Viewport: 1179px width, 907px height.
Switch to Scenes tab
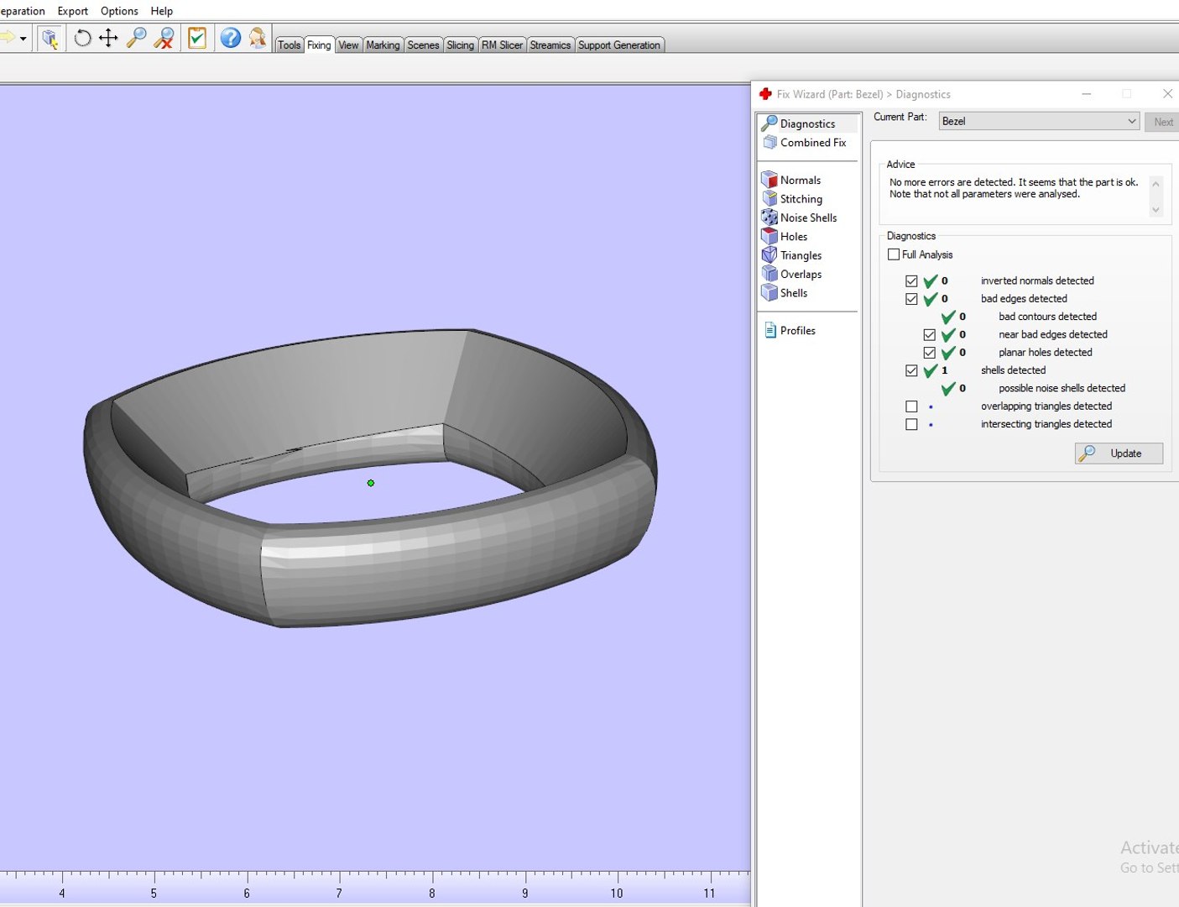(x=423, y=45)
